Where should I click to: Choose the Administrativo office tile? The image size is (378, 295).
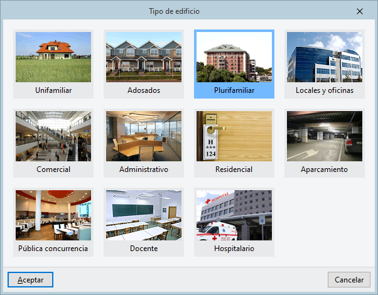click(x=144, y=143)
